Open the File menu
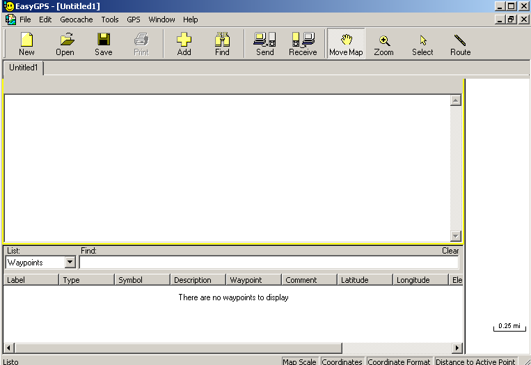The height and width of the screenshot is (365, 531). tap(25, 20)
